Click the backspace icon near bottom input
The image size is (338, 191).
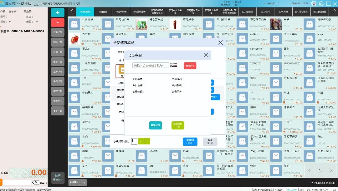[x=36, y=182]
